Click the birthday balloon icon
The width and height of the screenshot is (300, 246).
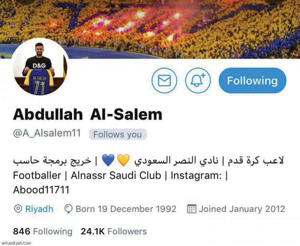click(x=68, y=209)
